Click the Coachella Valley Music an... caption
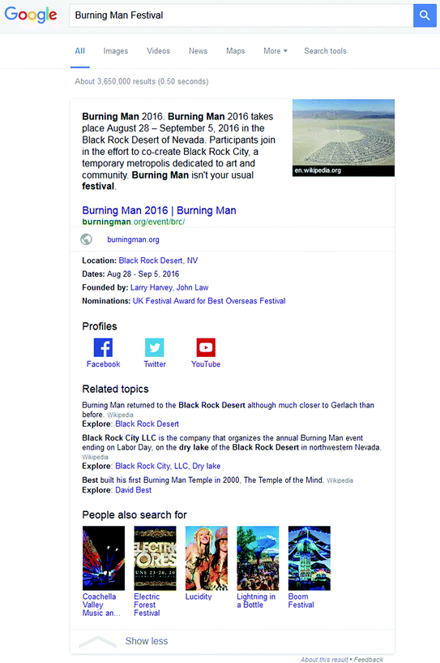This screenshot has width=440, height=663. 101,605
